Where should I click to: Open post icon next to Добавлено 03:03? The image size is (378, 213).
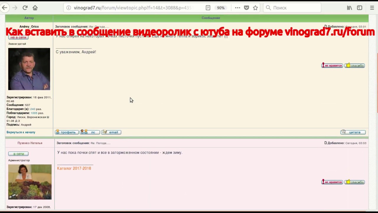325,143
